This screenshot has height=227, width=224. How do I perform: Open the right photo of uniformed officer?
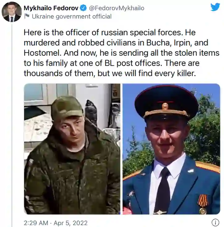click(x=171, y=149)
